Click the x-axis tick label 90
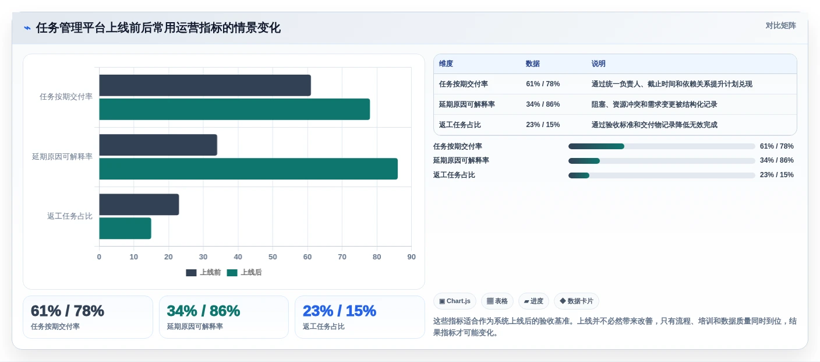The height and width of the screenshot is (362, 820). (x=412, y=256)
